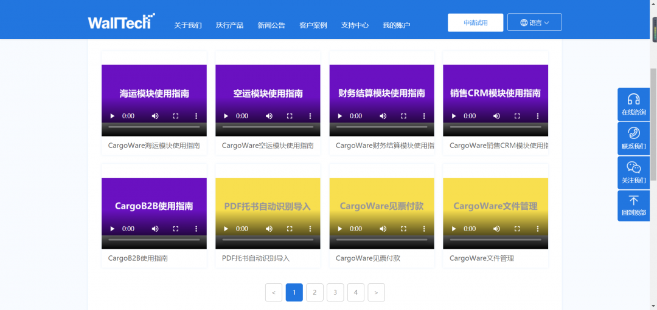Click the PDF托书自动识别导入 caption text
The width and height of the screenshot is (657, 310).
click(x=255, y=258)
